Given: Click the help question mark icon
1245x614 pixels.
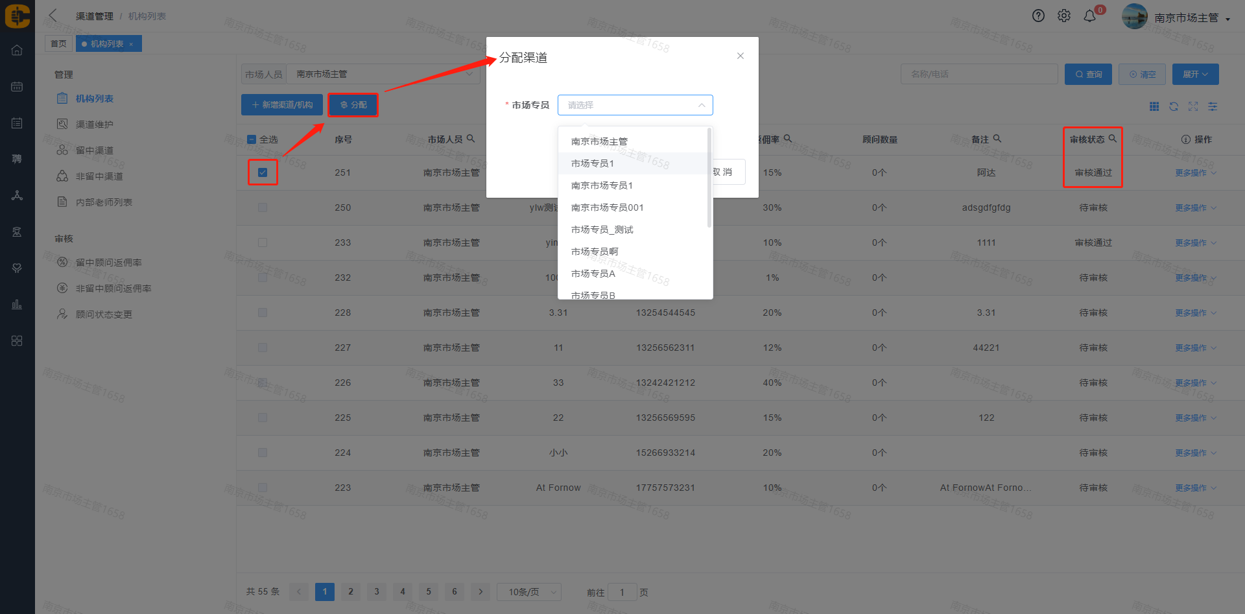Looking at the screenshot, I should pos(1038,16).
